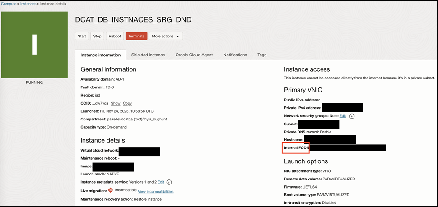Screen dimensions: 438x207
Task: Terminate the instance with red button
Action: pyautogui.click(x=136, y=36)
